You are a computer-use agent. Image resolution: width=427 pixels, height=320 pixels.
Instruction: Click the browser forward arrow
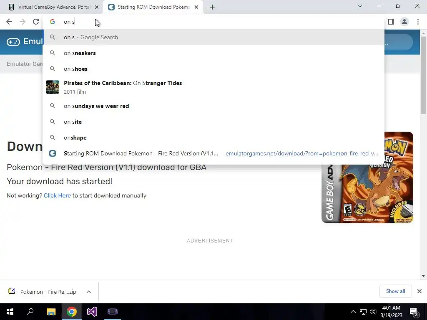(x=23, y=22)
